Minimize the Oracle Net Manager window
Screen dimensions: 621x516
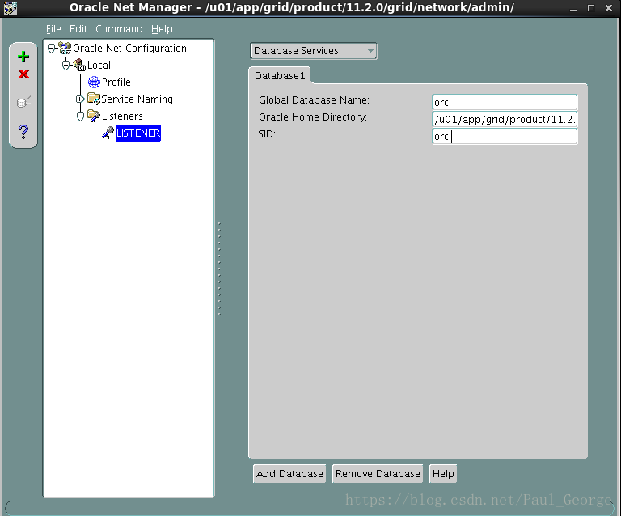(573, 8)
